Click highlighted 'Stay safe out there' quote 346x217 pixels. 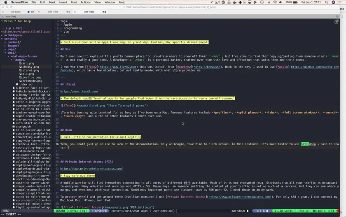click(x=78, y=176)
